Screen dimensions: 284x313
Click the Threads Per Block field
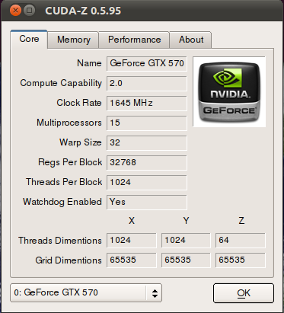pyautogui.click(x=147, y=182)
